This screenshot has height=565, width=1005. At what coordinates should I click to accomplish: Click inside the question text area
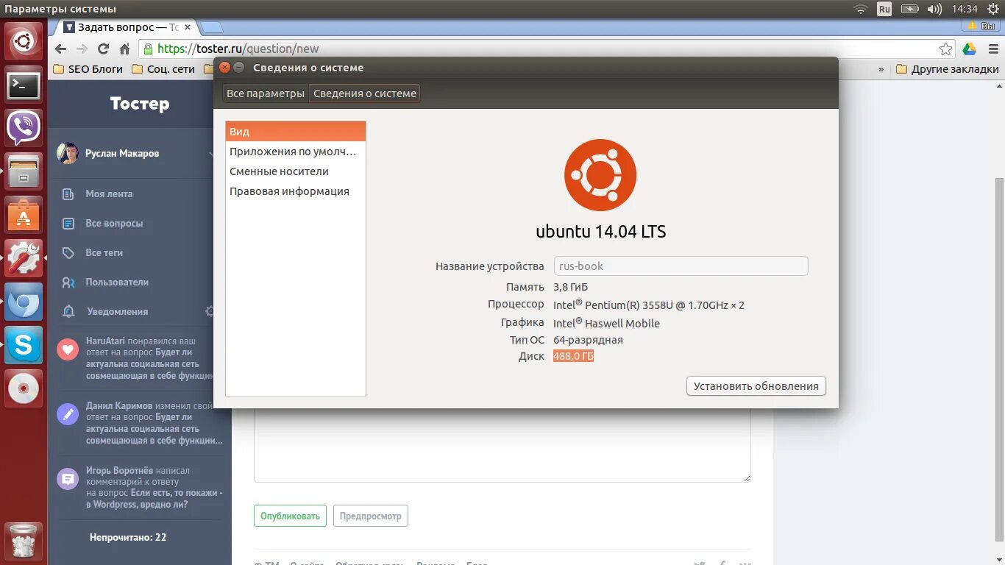pyautogui.click(x=502, y=445)
